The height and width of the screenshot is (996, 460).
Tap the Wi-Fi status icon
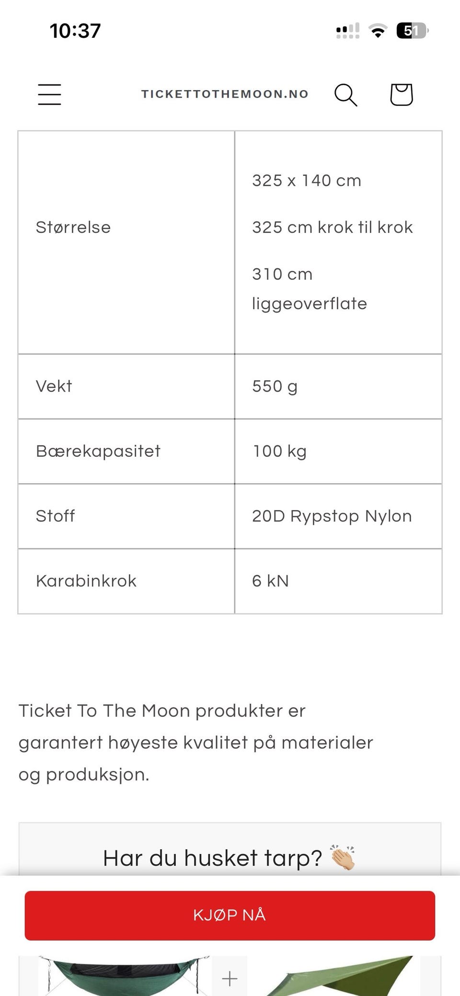coord(378,31)
